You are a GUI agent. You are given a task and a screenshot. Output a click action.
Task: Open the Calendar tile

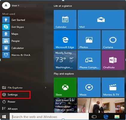65,19
